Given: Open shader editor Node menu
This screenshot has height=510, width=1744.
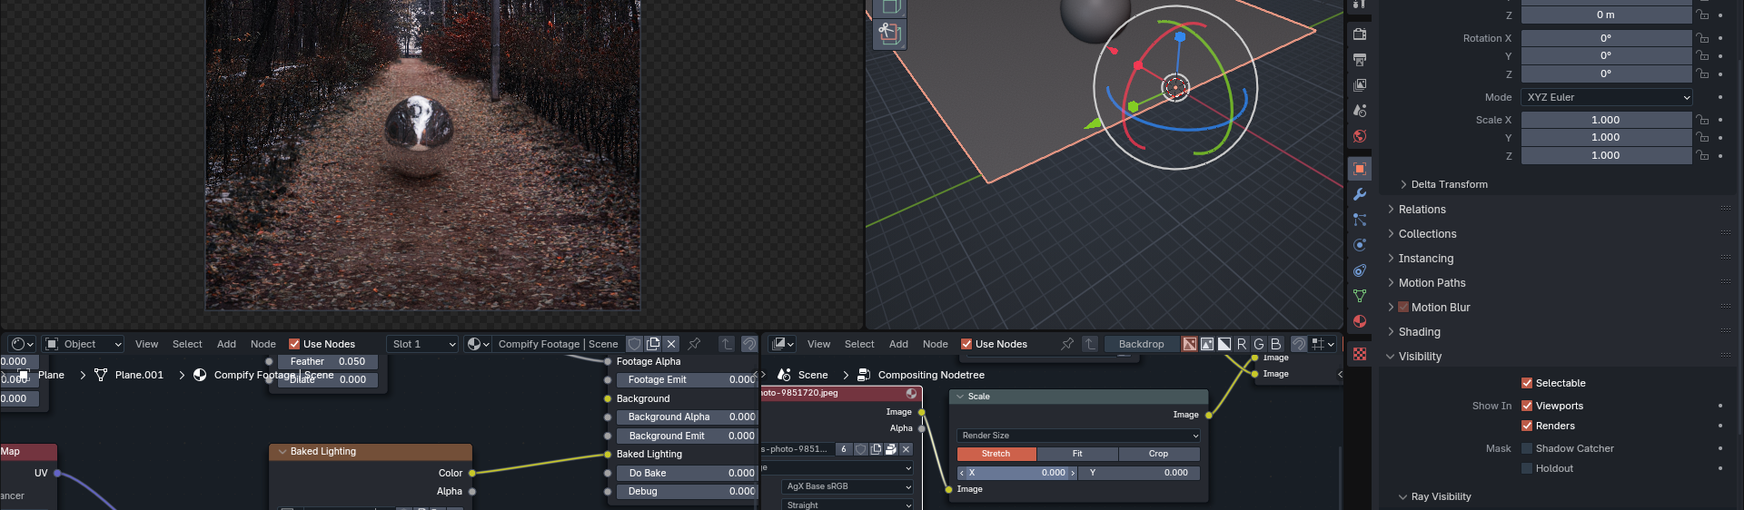Looking at the screenshot, I should pyautogui.click(x=263, y=344).
